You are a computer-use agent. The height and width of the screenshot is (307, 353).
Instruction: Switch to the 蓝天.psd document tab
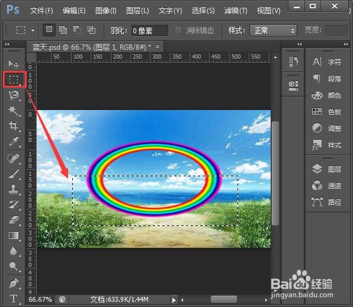(x=92, y=47)
